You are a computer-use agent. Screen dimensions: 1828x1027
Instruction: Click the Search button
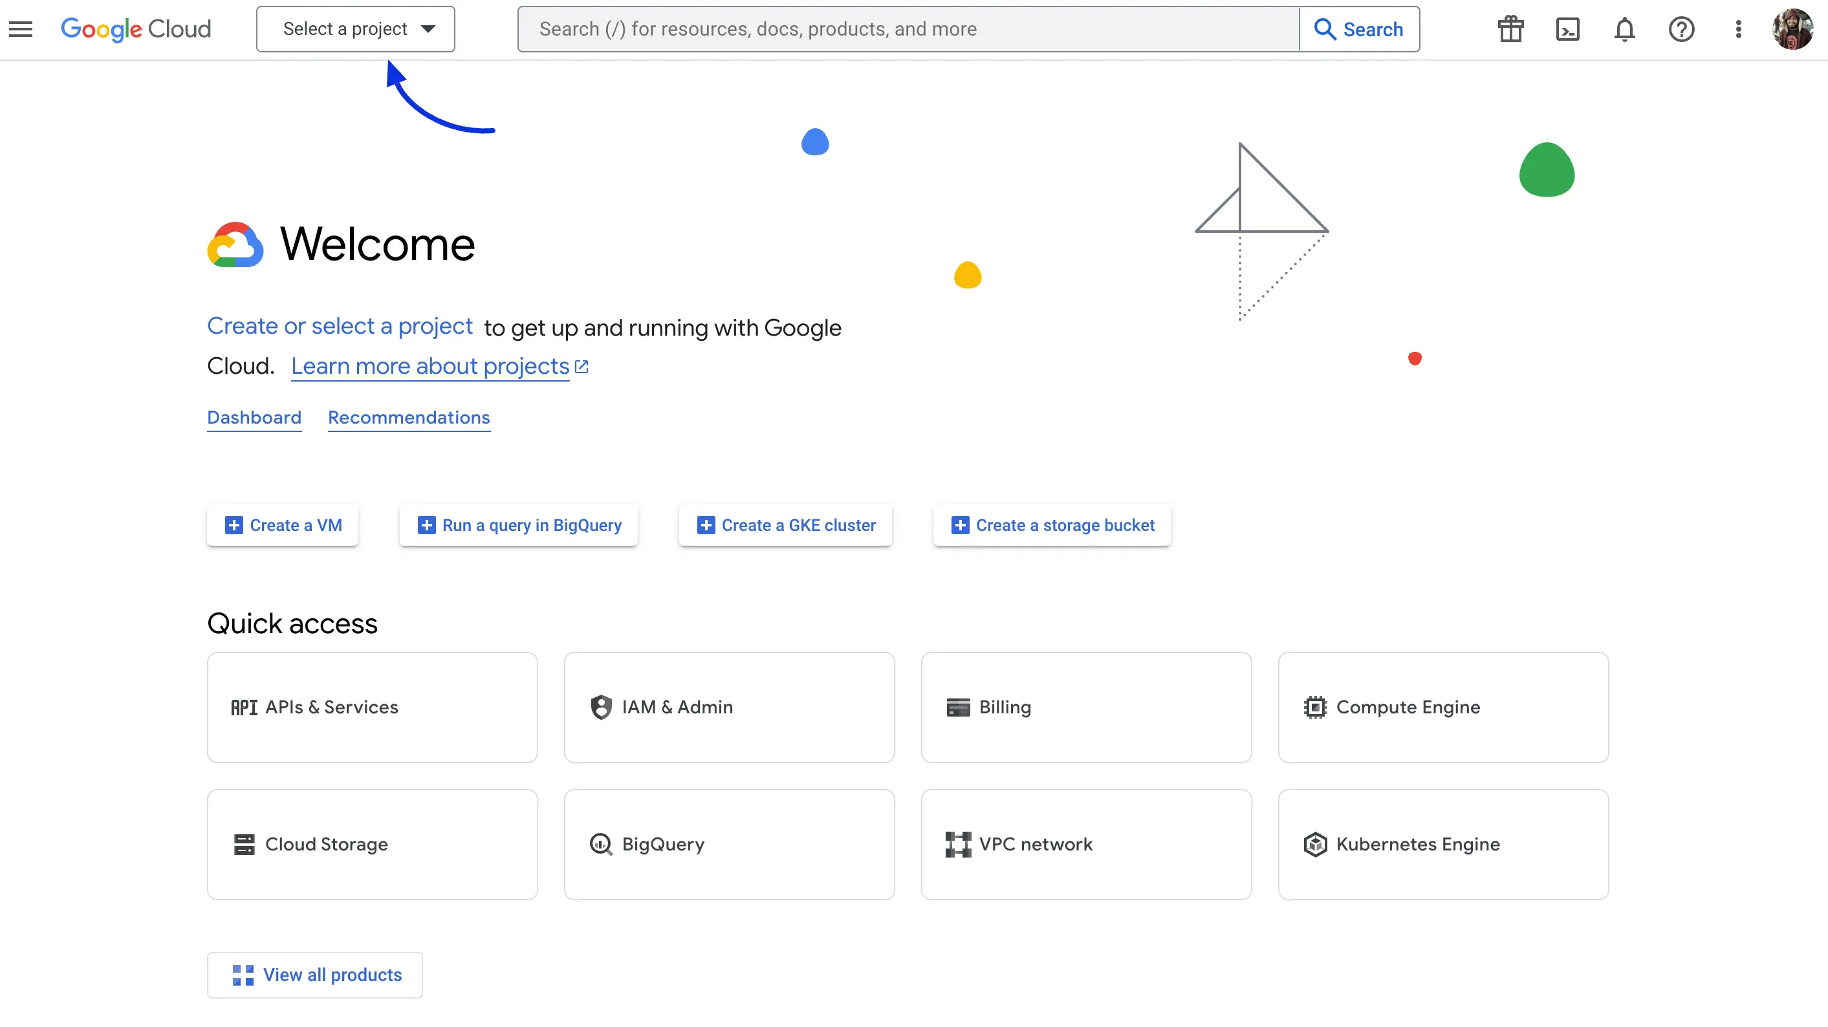point(1359,29)
